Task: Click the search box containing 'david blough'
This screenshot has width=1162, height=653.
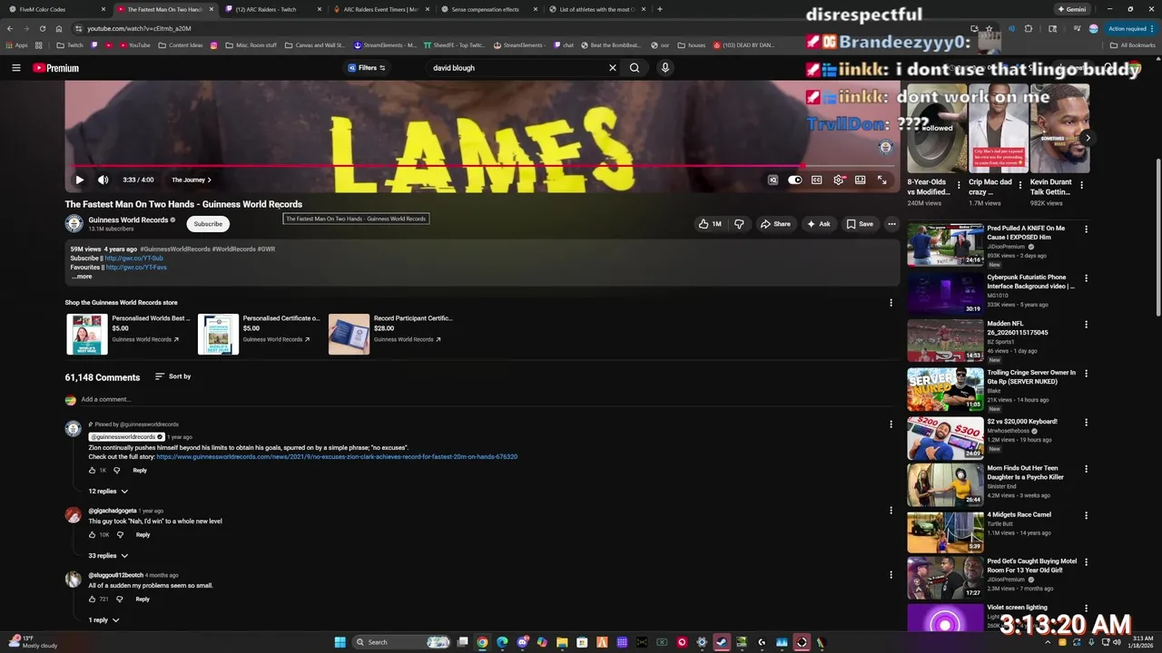Action: pos(516,68)
